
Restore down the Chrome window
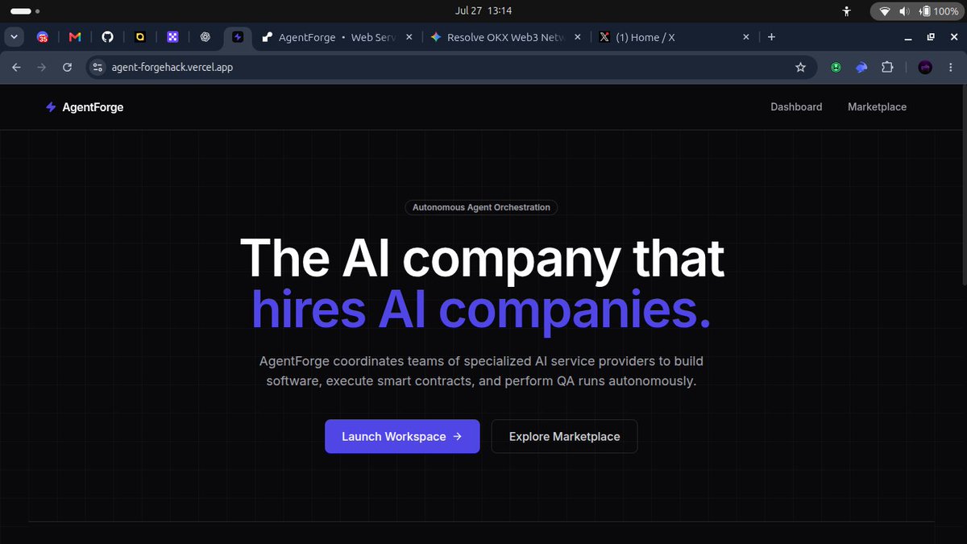point(931,37)
